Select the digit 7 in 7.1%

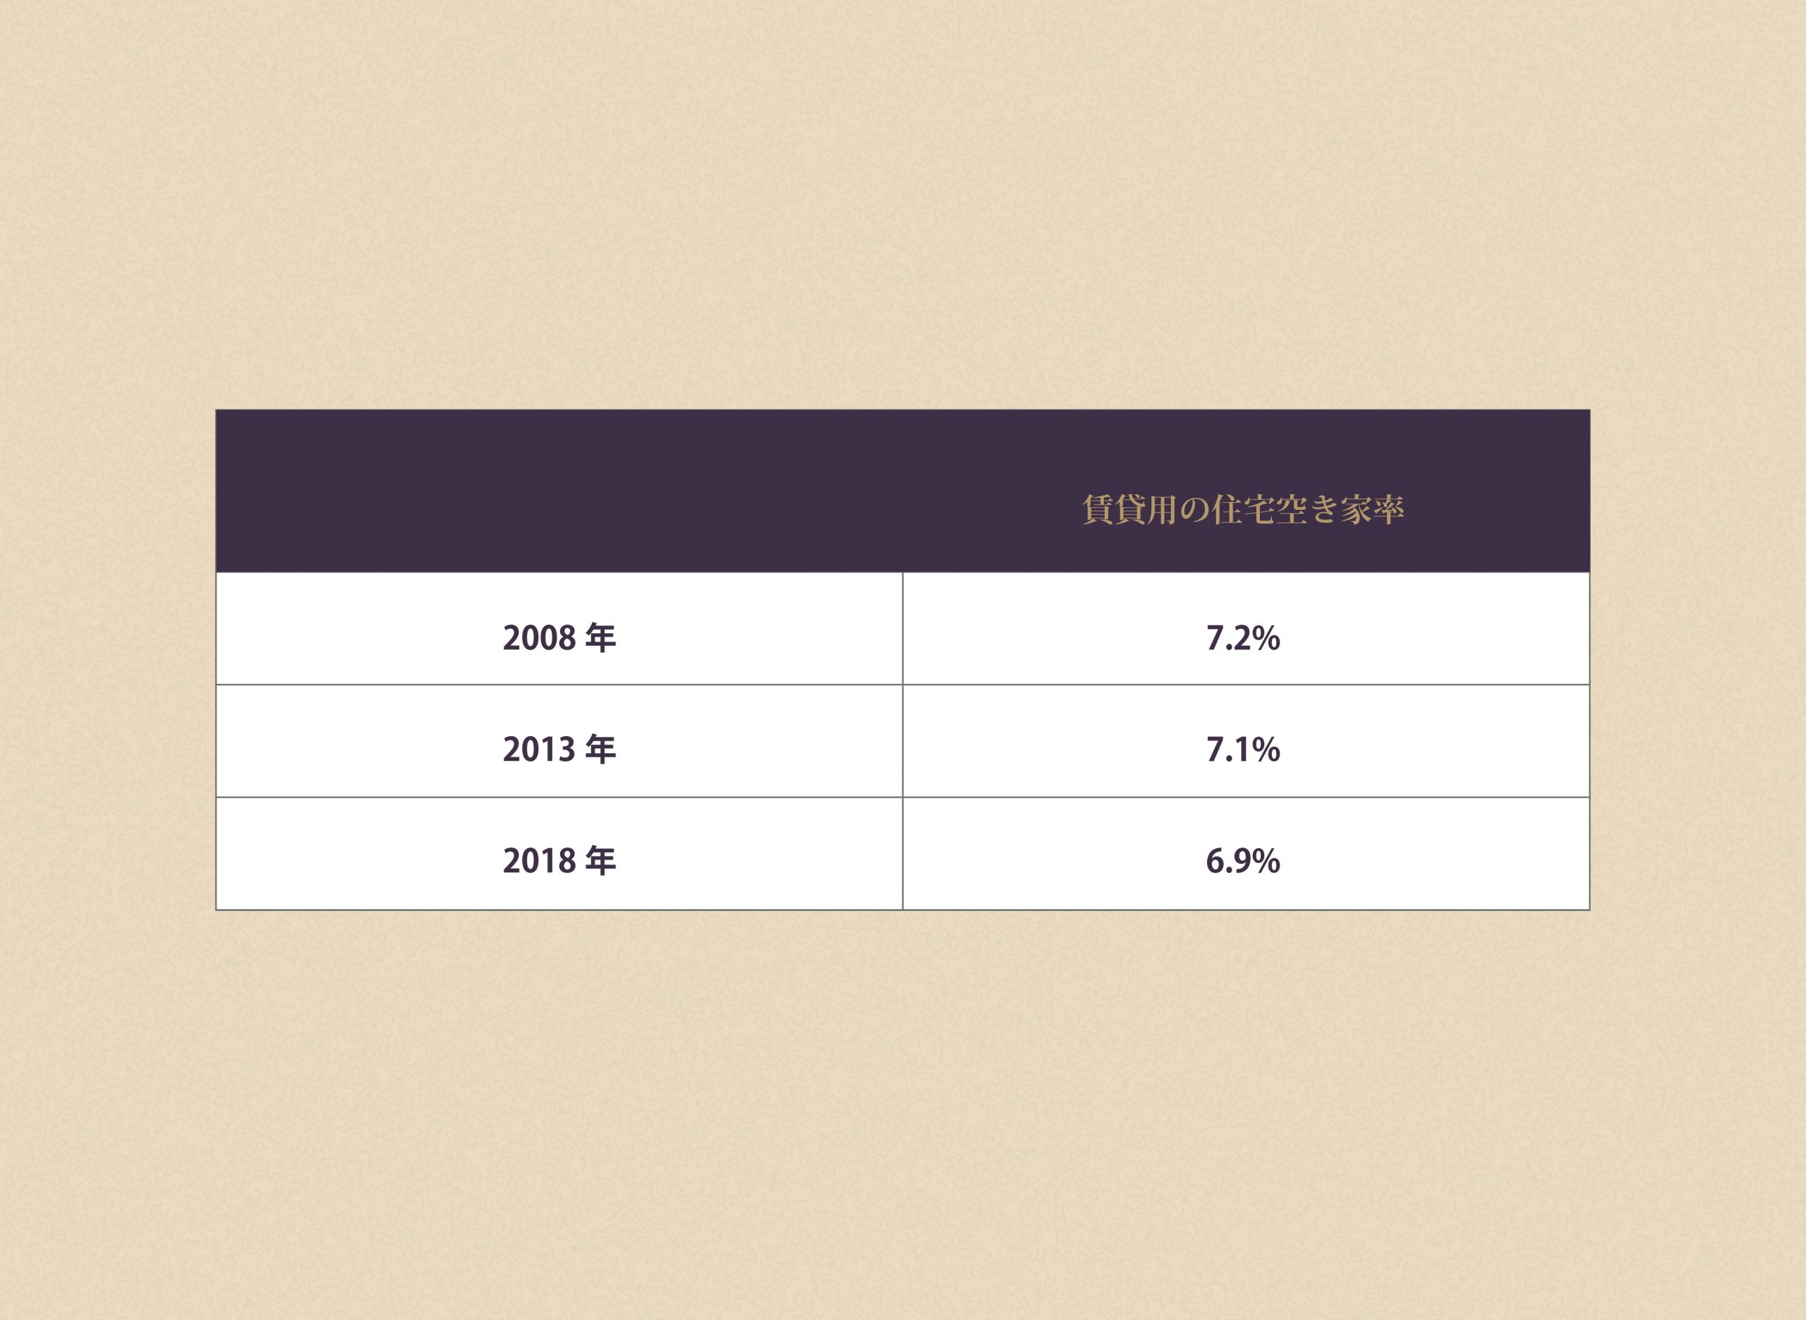point(1216,750)
